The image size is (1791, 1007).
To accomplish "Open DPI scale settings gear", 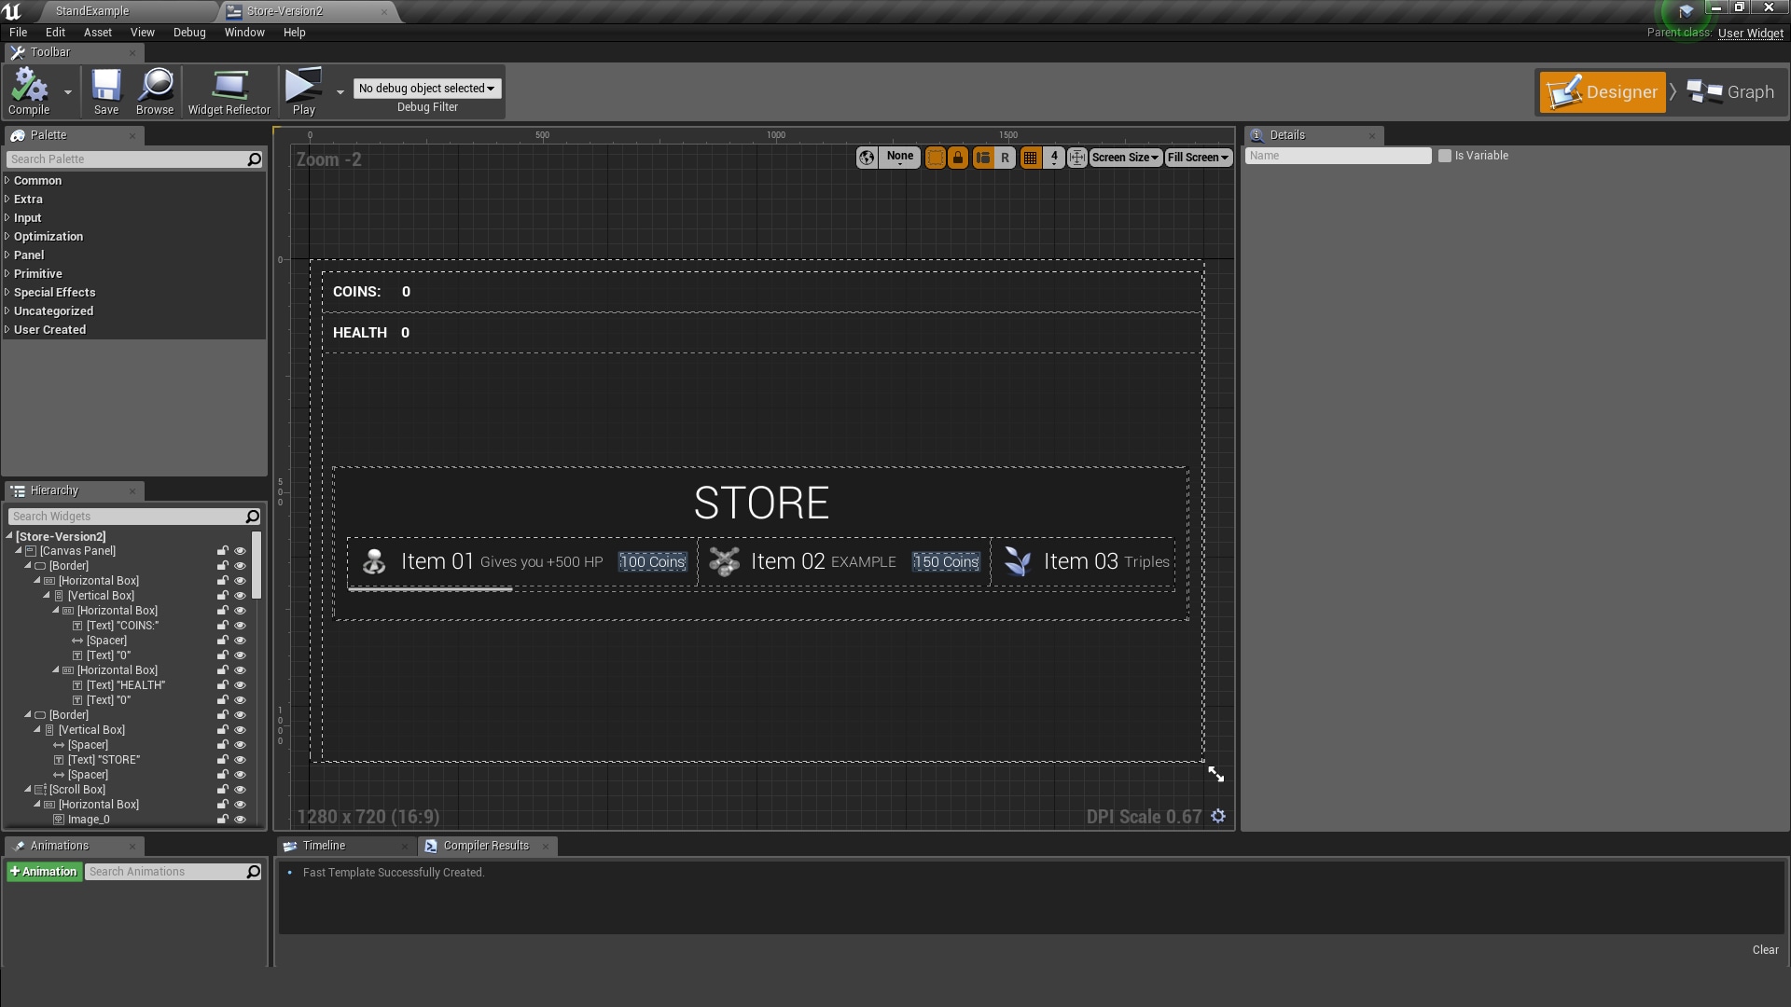I will click(1218, 816).
